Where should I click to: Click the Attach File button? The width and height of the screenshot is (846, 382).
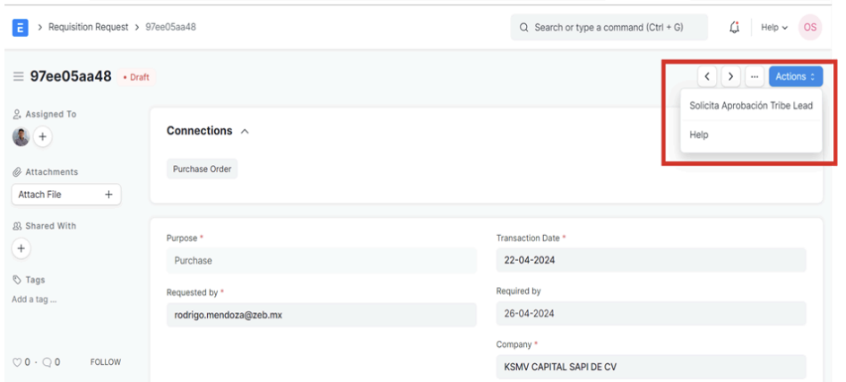pos(65,194)
